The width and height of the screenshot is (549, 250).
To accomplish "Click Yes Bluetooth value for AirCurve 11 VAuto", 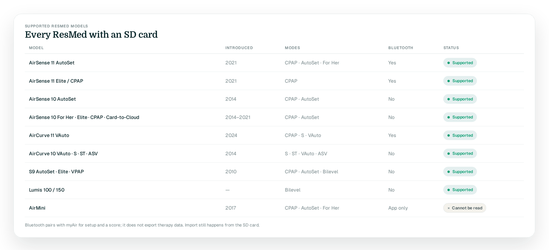I will pos(392,135).
